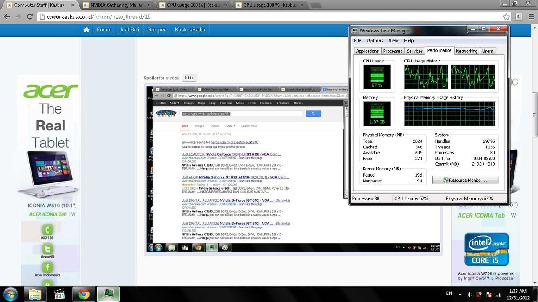Viewport: 538px width, 302px height.
Task: Select the Performance tab
Action: [439, 50]
